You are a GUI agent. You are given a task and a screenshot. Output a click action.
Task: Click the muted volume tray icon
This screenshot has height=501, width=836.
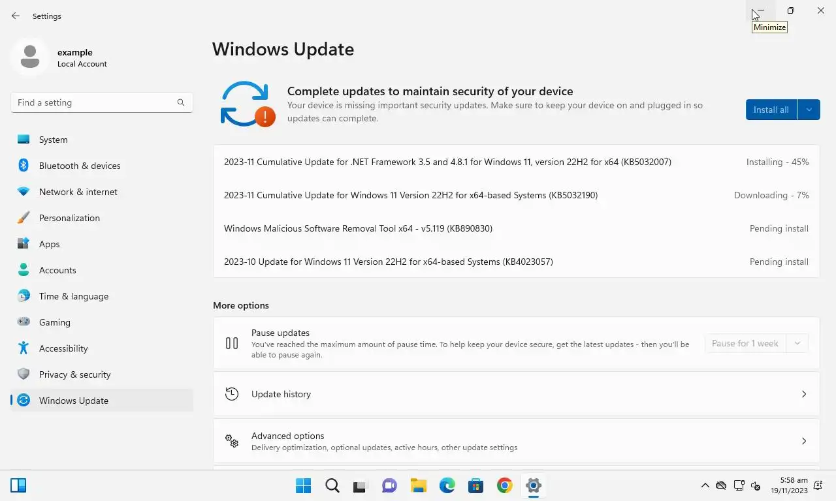pos(756,485)
